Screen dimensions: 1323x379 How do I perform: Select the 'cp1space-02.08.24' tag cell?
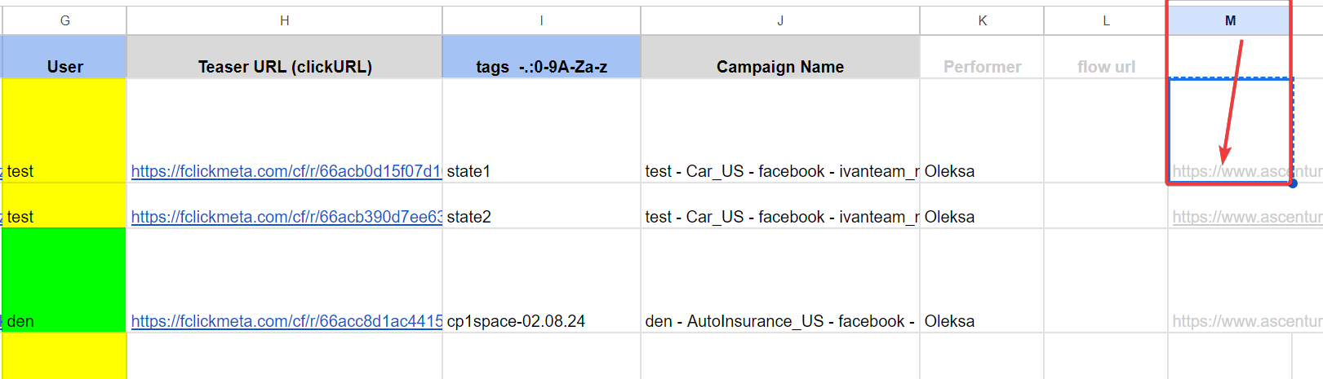click(541, 280)
